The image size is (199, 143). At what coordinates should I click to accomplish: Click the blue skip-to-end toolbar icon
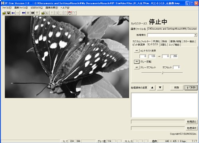[23, 13]
